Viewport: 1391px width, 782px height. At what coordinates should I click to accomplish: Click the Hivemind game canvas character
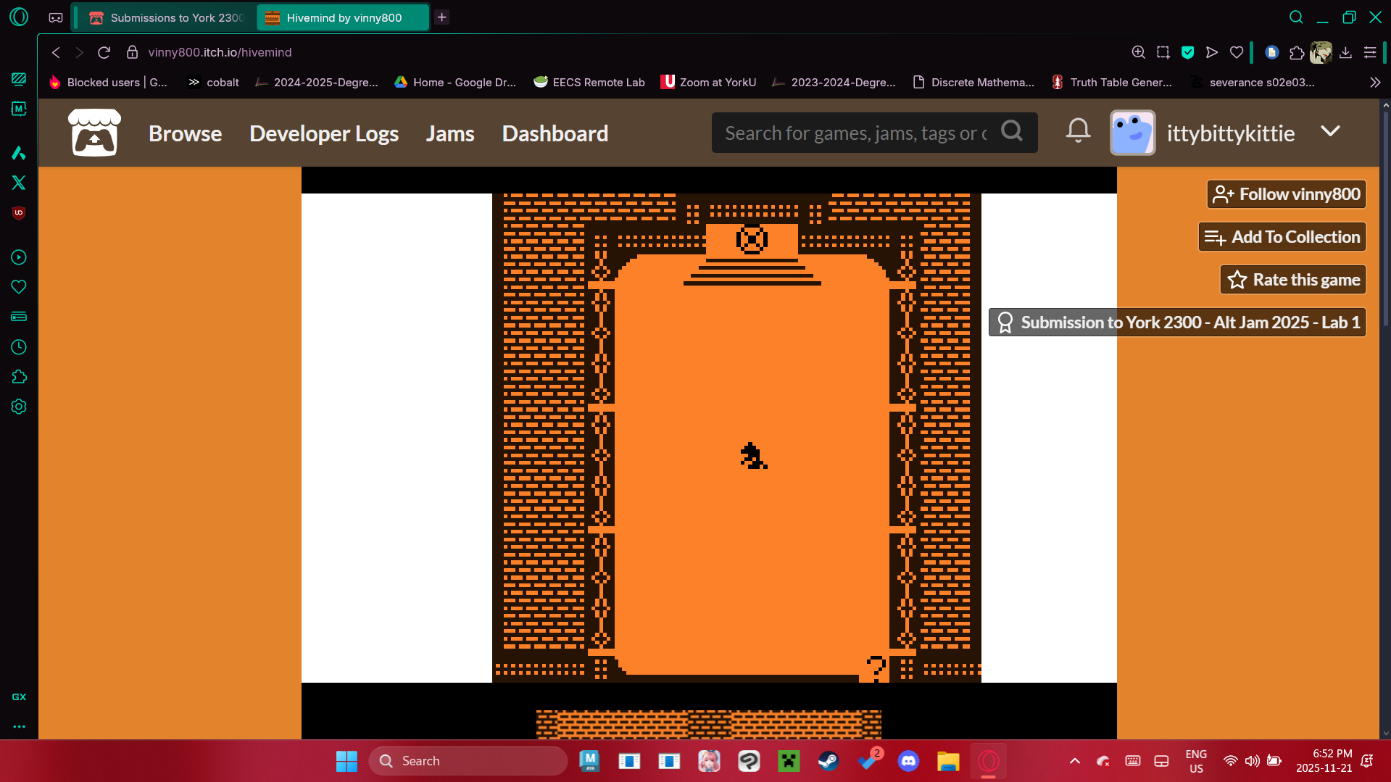point(753,456)
